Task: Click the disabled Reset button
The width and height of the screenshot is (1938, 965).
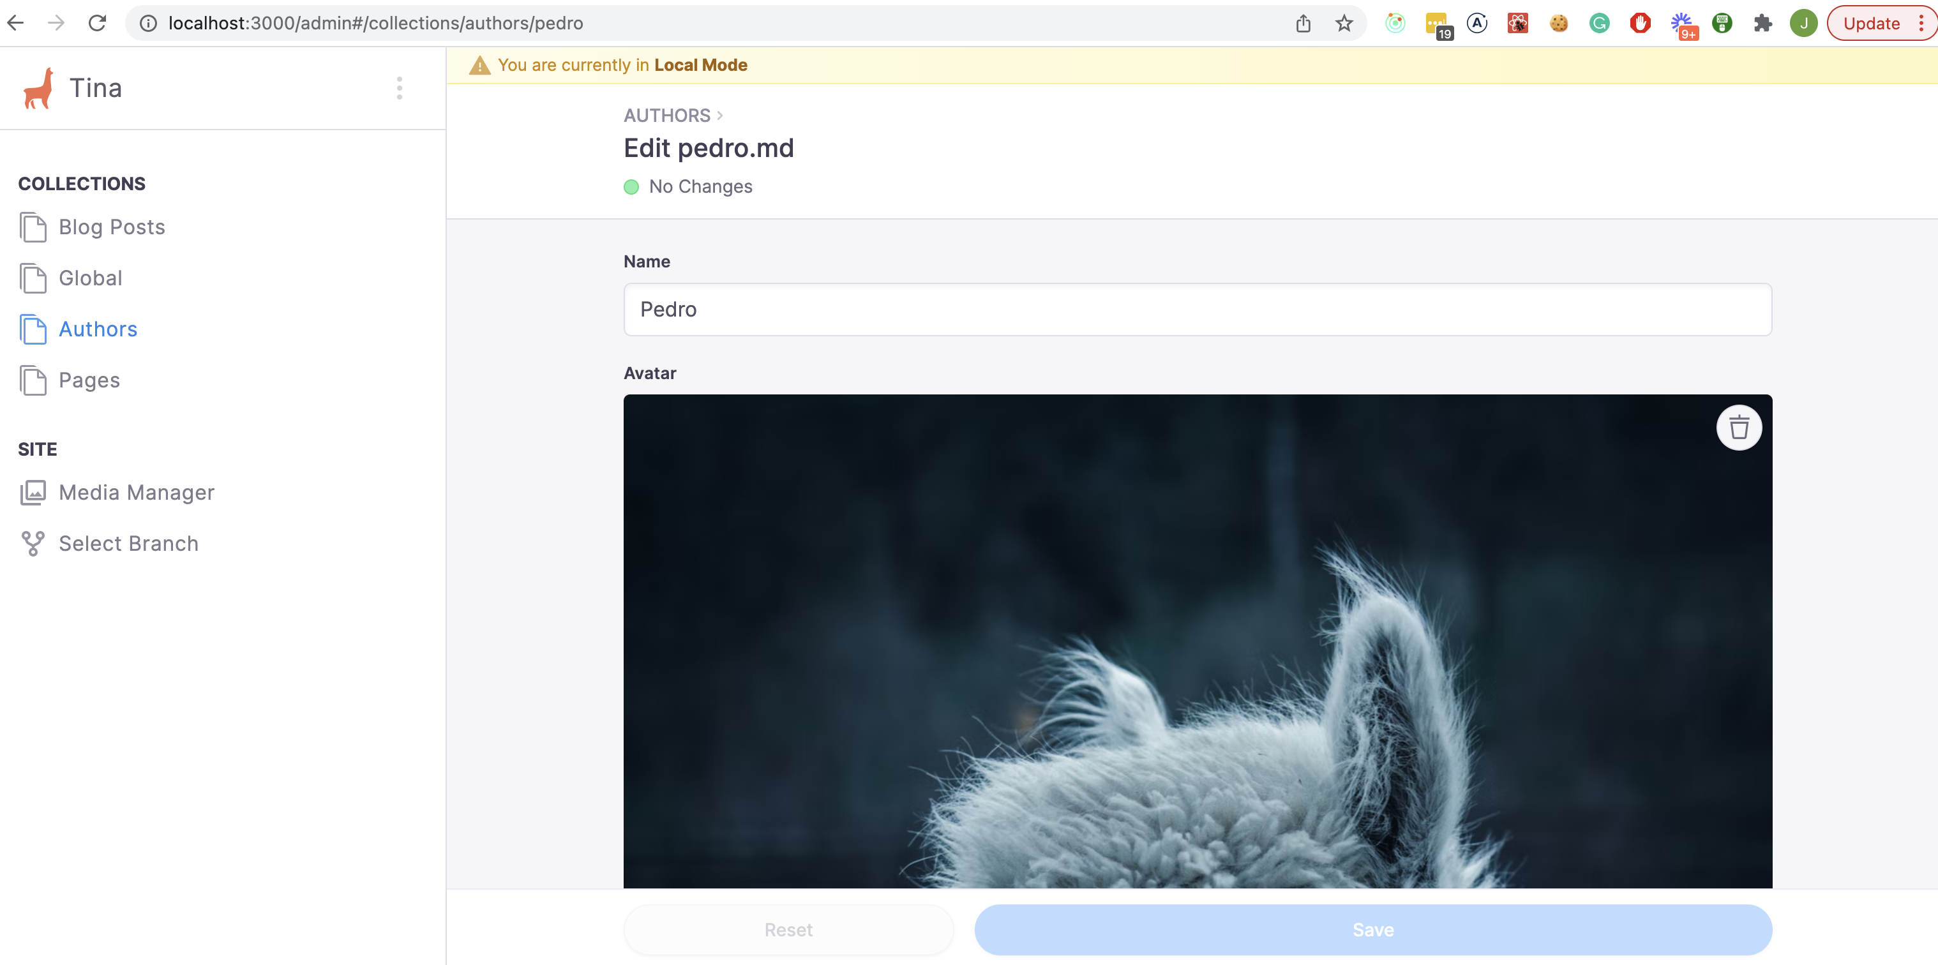Action: tap(788, 929)
